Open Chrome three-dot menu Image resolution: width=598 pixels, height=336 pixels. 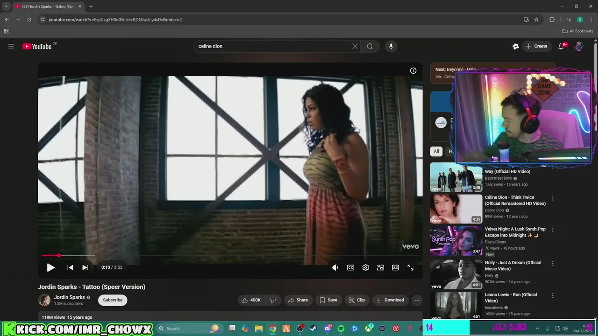(x=591, y=20)
